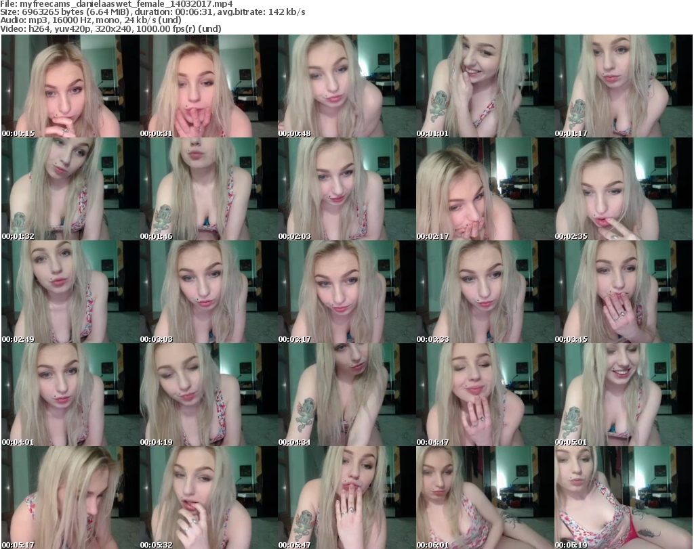Select the frame stamped 00:02:49
The width and height of the screenshot is (694, 549).
click(70, 292)
